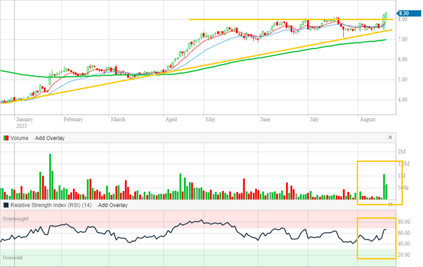This screenshot has width=423, height=267.
Task: Click the Oversold label in RSI panel
Action: 13,258
